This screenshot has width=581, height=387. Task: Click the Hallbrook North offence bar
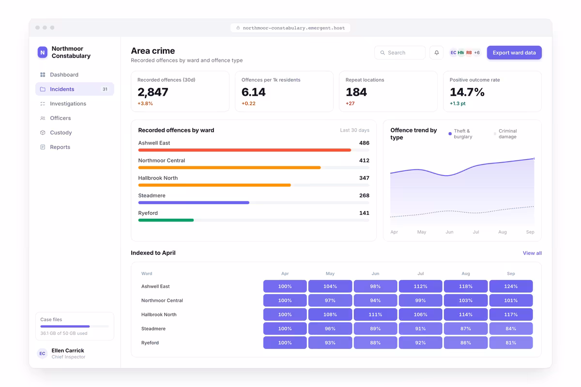pyautogui.click(x=214, y=185)
